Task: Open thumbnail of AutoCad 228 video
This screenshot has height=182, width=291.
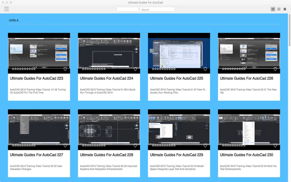Action: (109, 130)
